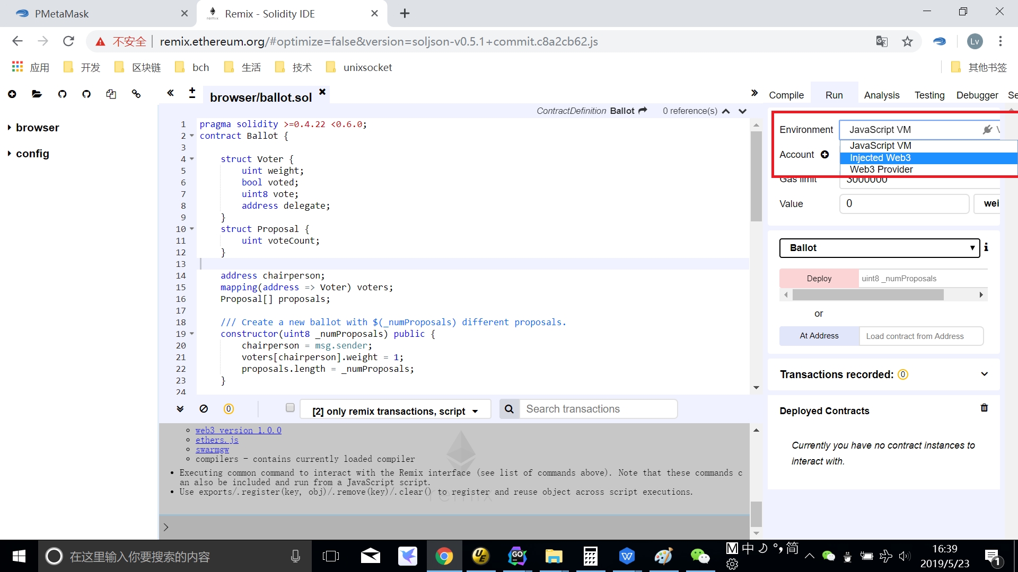
Task: Open the ethers.js link in console
Action: (x=217, y=440)
